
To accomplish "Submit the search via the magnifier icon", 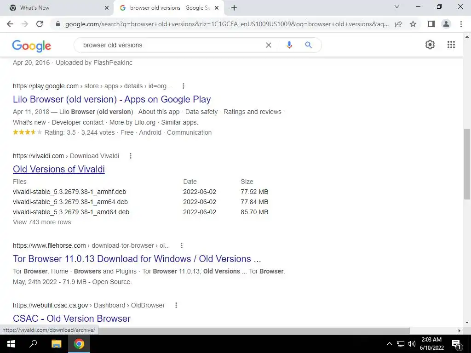I will (x=308, y=45).
